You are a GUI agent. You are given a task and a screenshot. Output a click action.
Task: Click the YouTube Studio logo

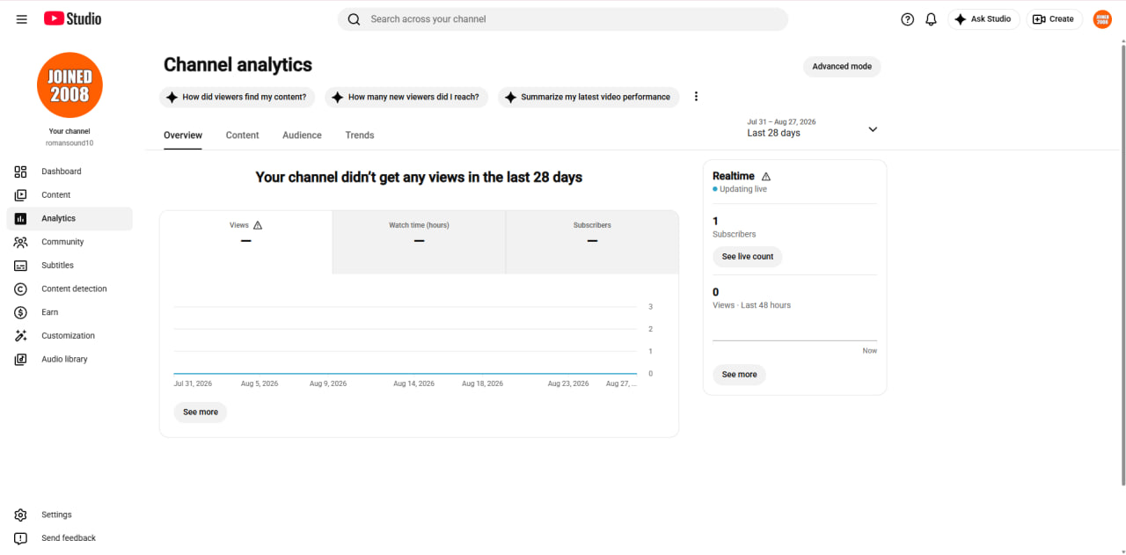coord(72,18)
